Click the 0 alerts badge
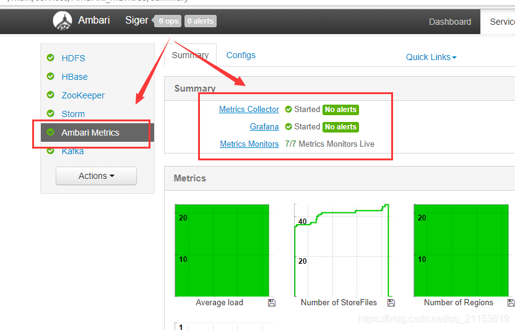Image resolution: width=515 pixels, height=330 pixels. coord(201,21)
